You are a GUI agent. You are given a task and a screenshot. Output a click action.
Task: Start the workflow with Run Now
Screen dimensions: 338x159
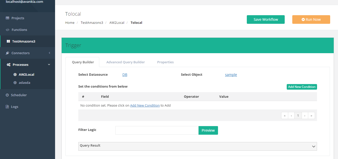point(311,19)
